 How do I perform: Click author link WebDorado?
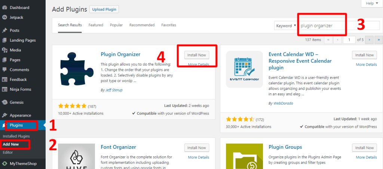pos(283,103)
